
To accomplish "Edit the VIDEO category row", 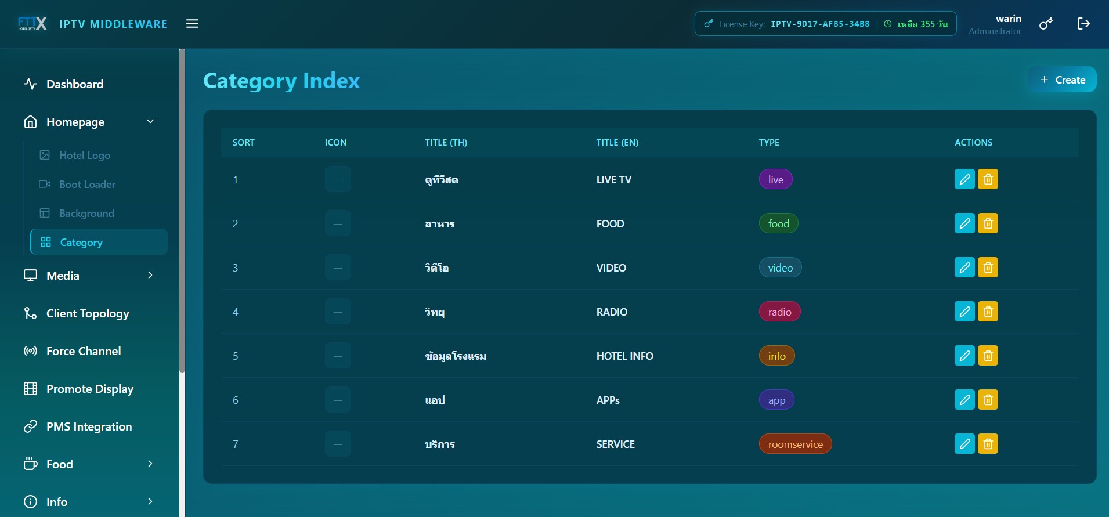I will (x=964, y=267).
